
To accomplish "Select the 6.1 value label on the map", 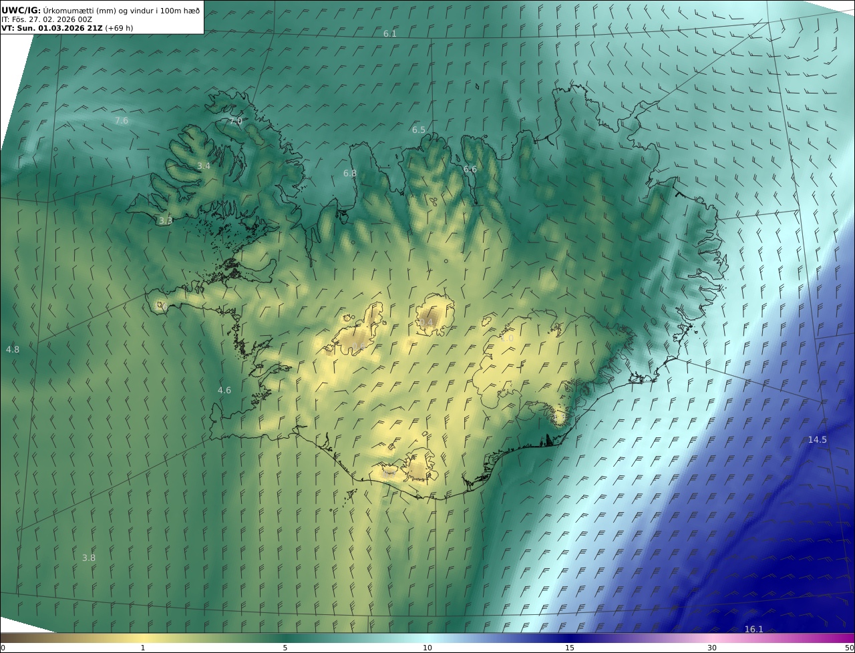I will [390, 33].
